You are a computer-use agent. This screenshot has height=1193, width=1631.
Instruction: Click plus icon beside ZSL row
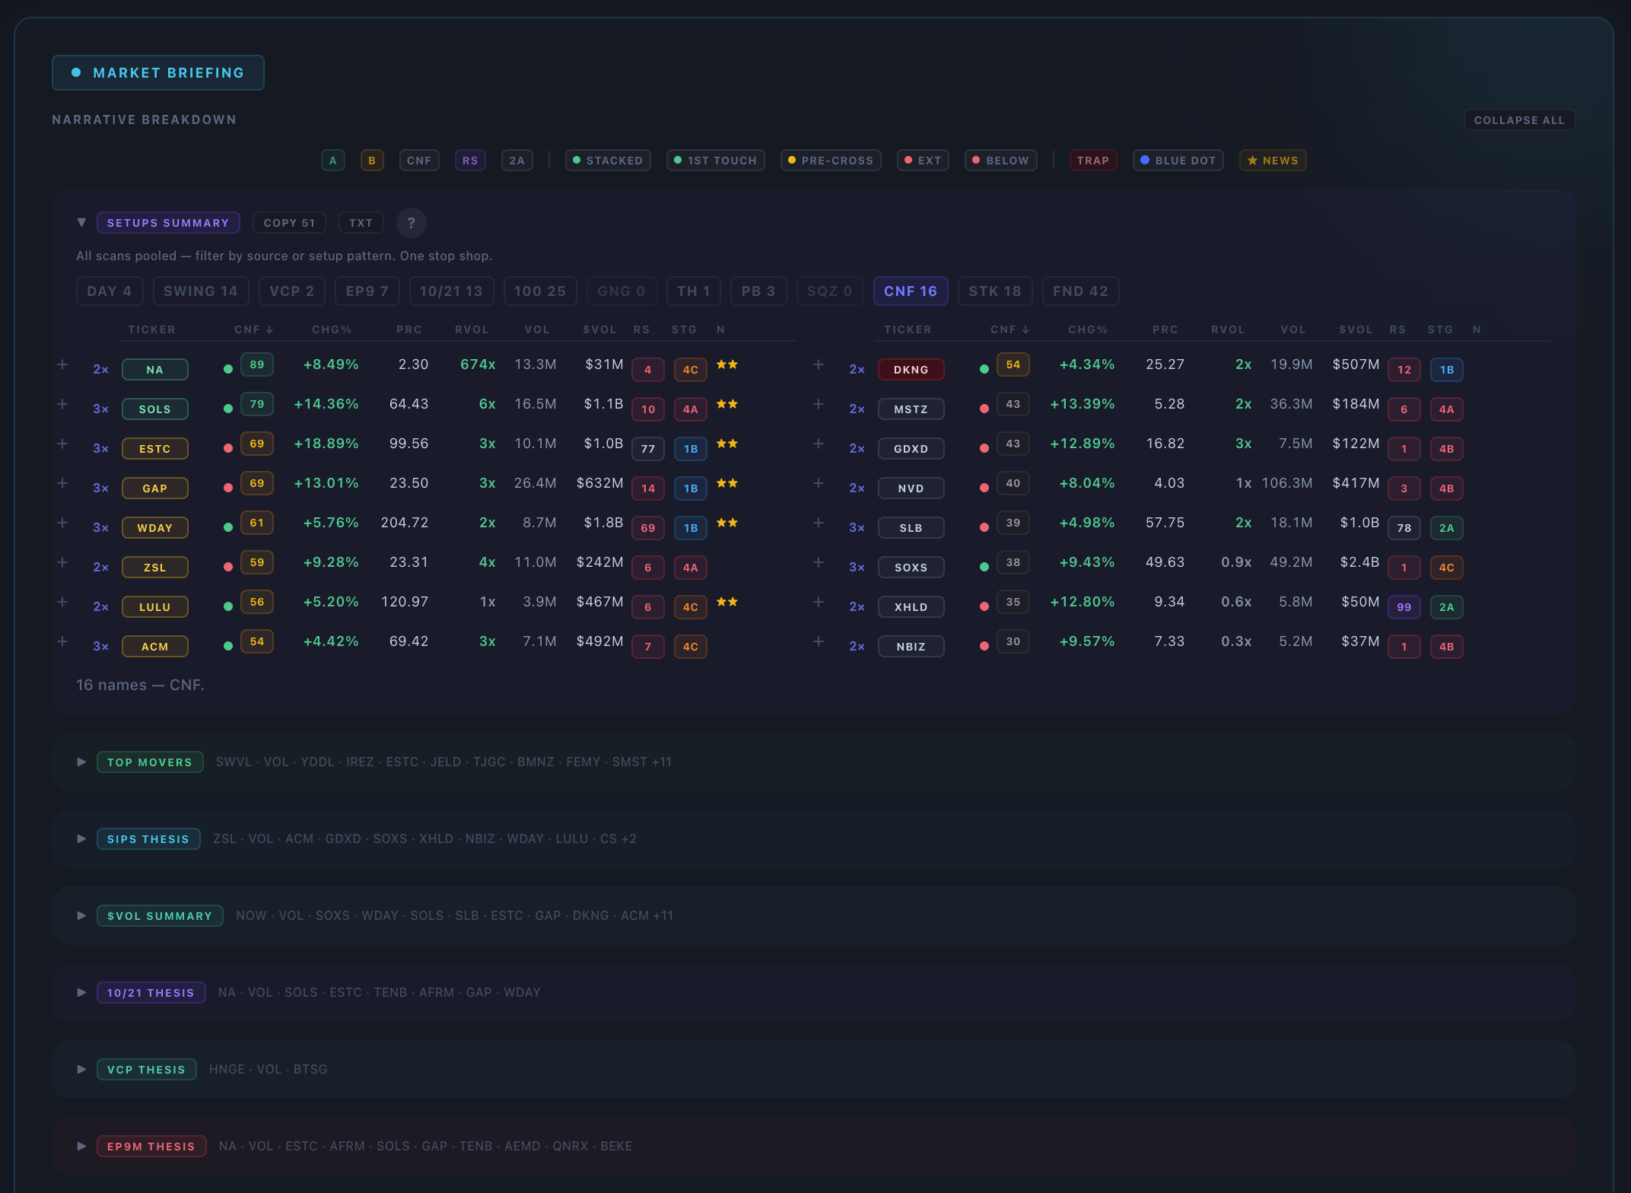tap(62, 562)
